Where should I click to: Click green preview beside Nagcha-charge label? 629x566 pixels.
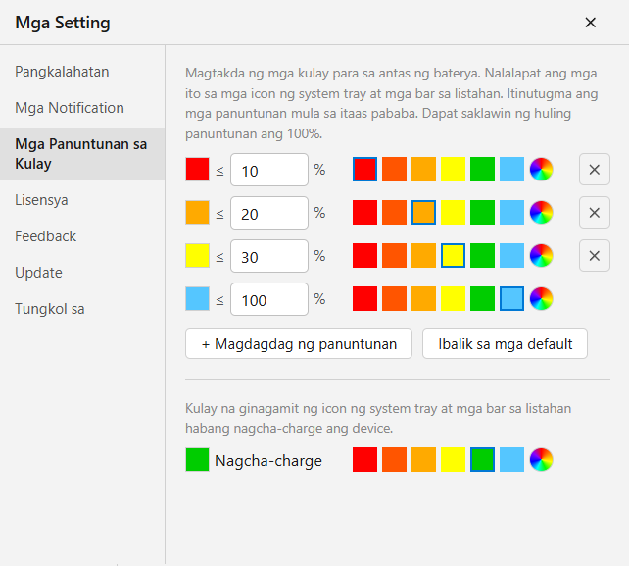[x=197, y=459]
